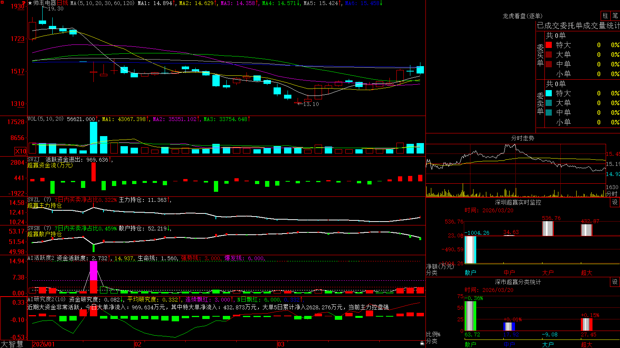Click the red question mark help icon
Image resolution: width=620 pixels, height=348 pixels.
point(24,2)
